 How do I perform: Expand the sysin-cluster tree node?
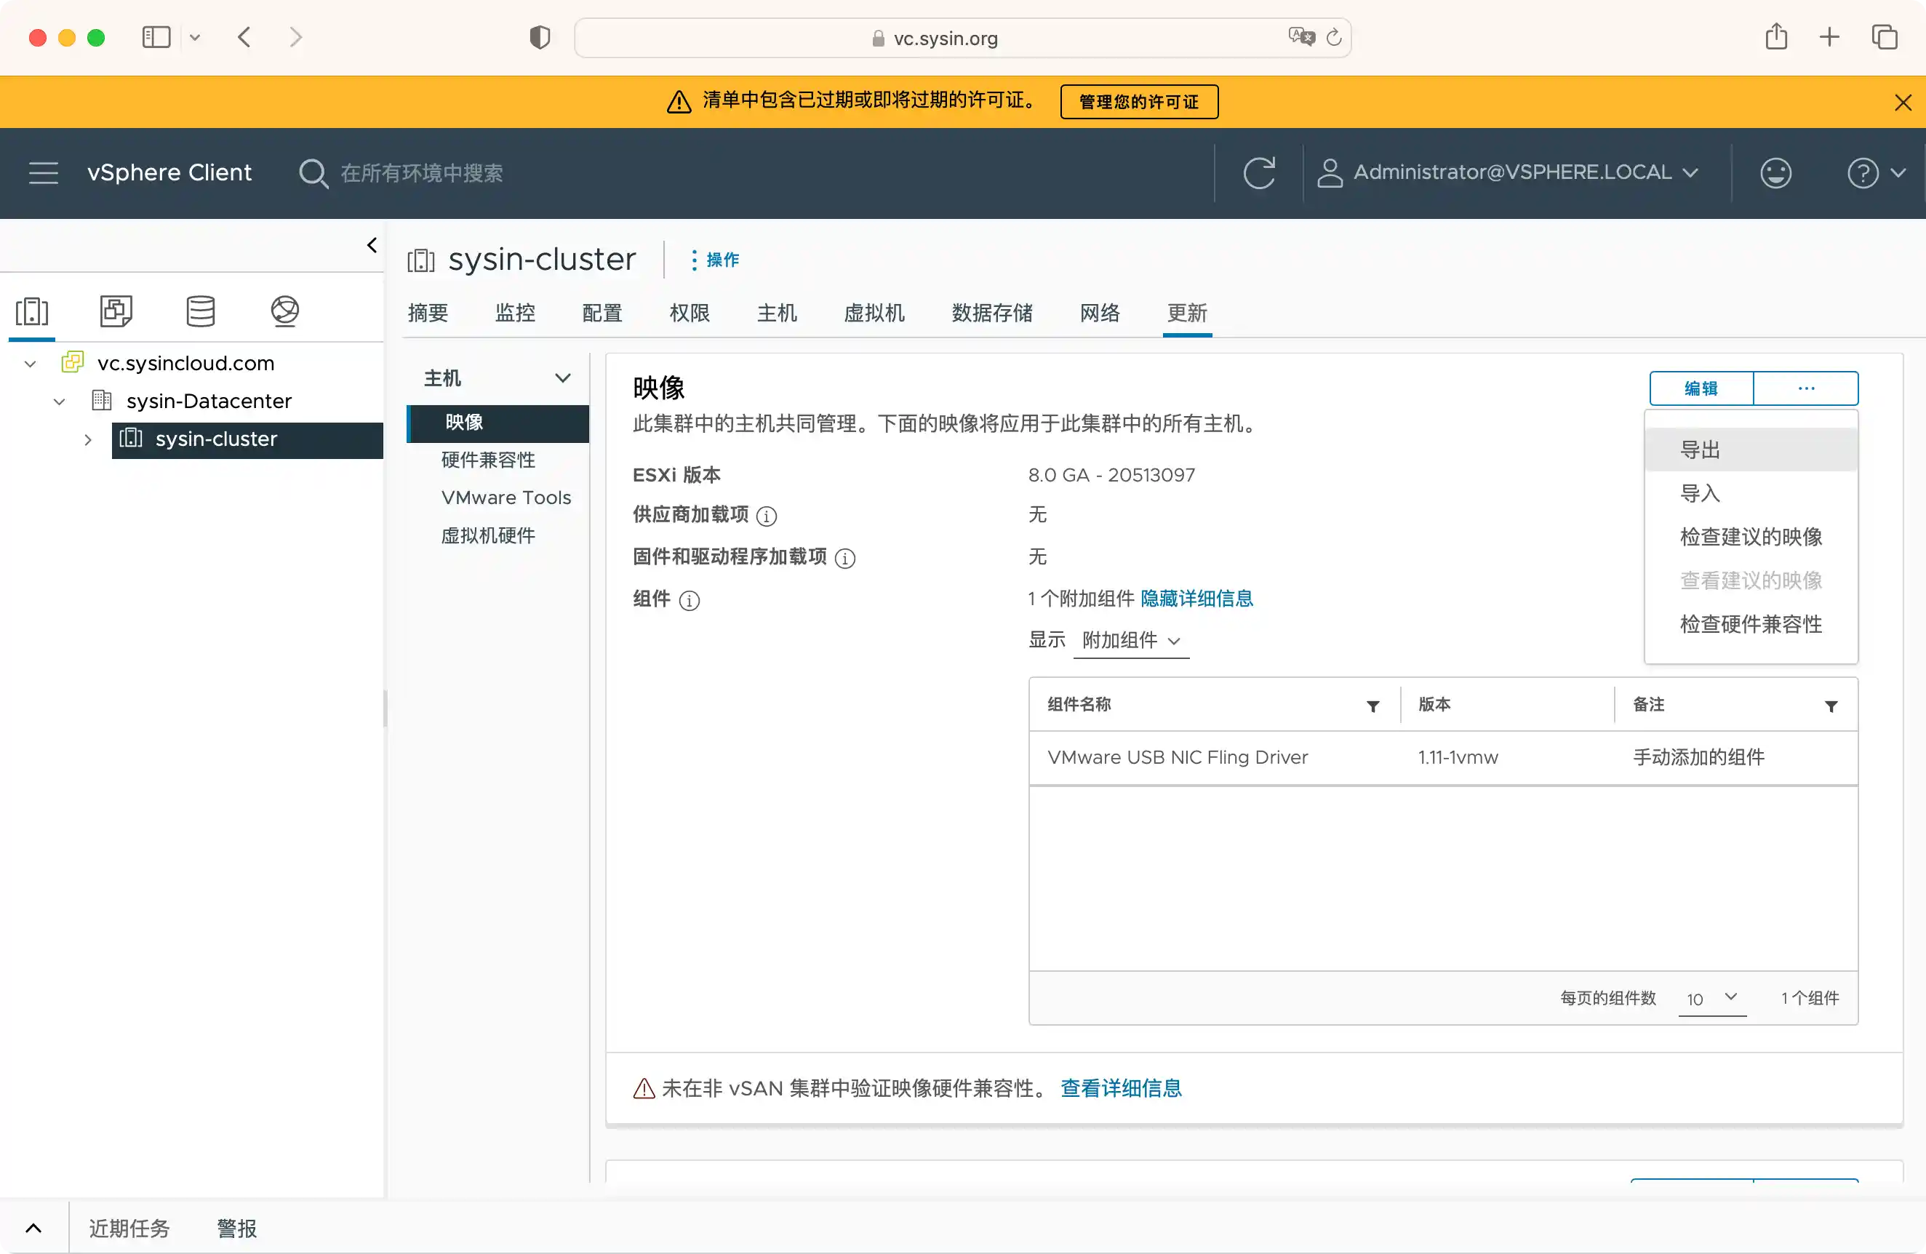87,440
